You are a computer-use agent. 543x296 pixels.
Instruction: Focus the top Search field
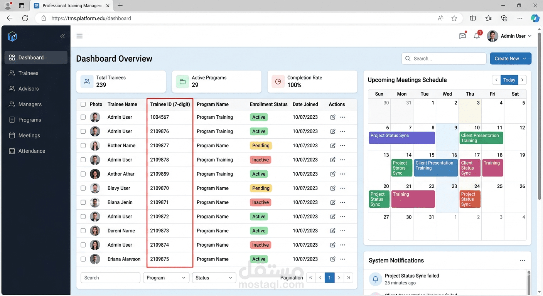pos(444,59)
